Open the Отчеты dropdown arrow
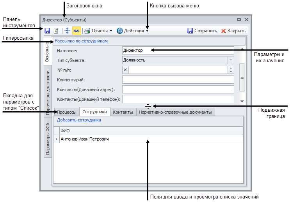290x202 pixels. (111, 31)
